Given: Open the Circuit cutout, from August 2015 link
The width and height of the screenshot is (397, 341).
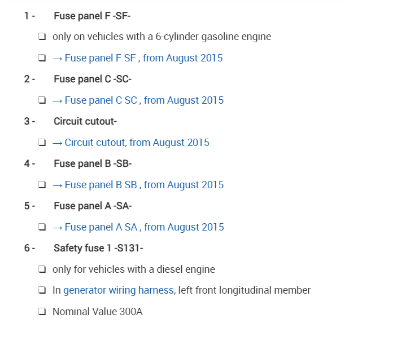Looking at the screenshot, I should (131, 143).
